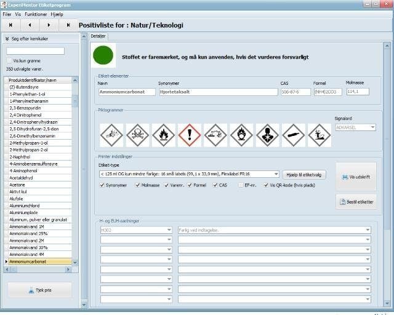Uncheck the Synonymer checkbox

point(102,185)
